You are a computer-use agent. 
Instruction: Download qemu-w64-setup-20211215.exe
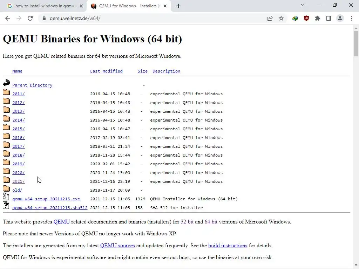click(46, 199)
